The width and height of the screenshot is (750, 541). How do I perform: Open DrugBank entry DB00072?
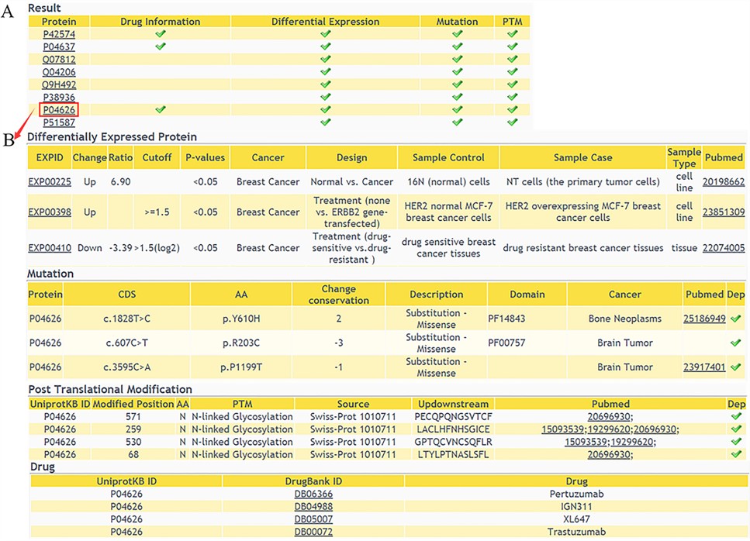coord(313,532)
